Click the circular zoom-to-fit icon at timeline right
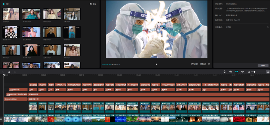The height and width of the screenshot is (125, 270). click(x=268, y=72)
